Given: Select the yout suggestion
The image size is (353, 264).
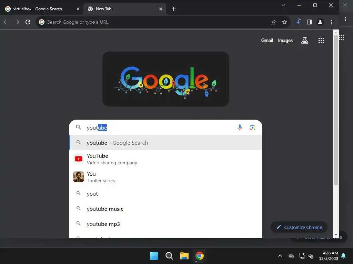Looking at the screenshot, I should point(166,194).
